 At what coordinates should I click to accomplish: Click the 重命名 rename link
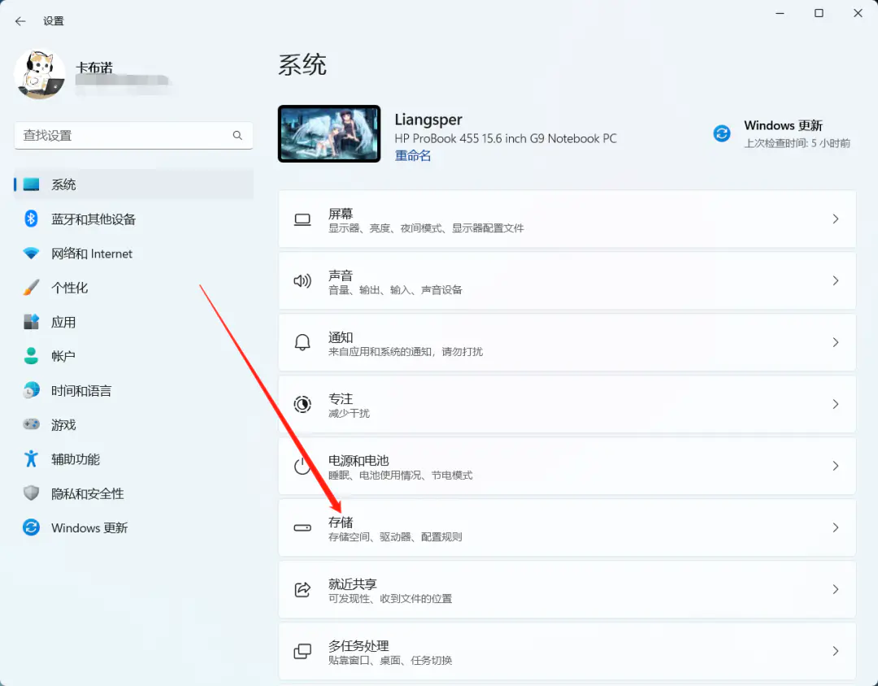point(413,155)
